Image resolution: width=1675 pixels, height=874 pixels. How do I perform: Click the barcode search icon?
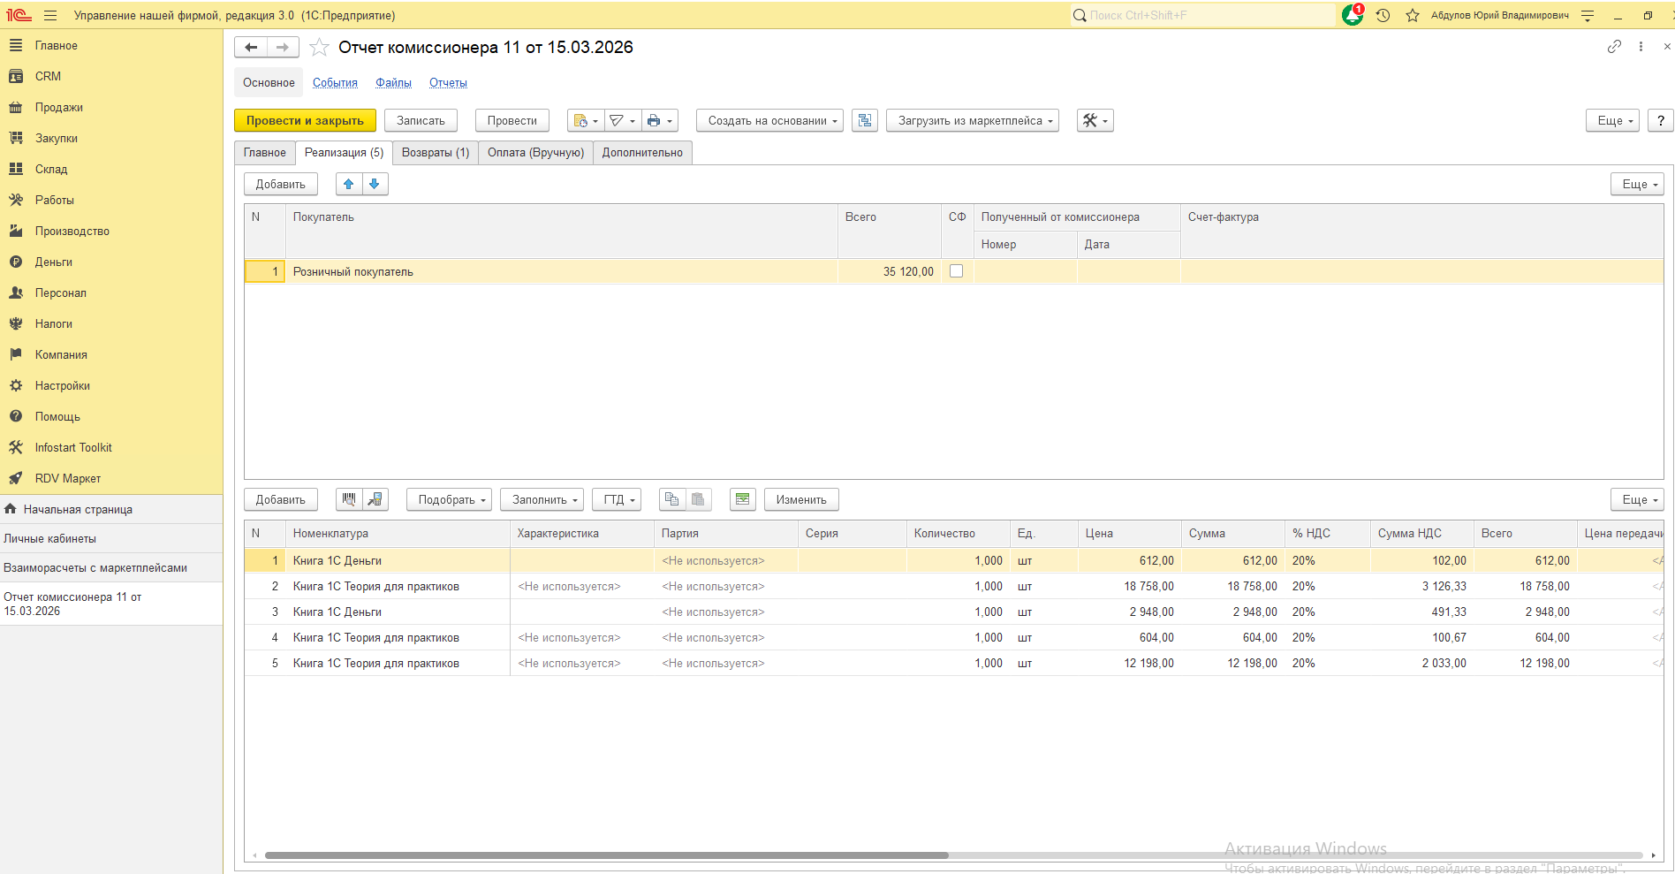point(349,499)
